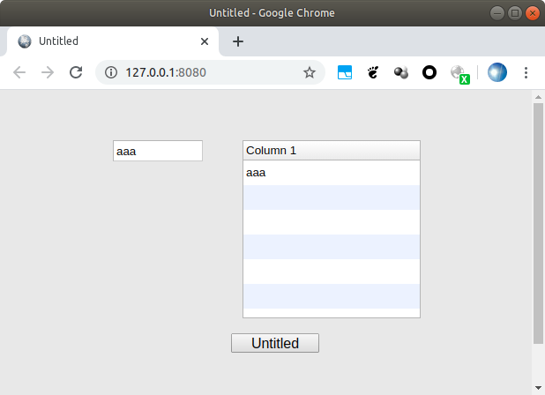Open the black ring extension icon

[429, 72]
